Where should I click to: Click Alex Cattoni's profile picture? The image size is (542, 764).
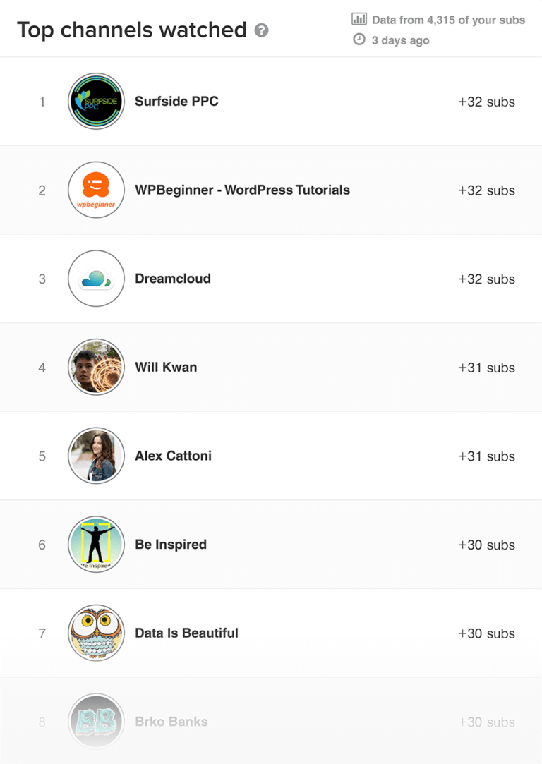coord(96,456)
